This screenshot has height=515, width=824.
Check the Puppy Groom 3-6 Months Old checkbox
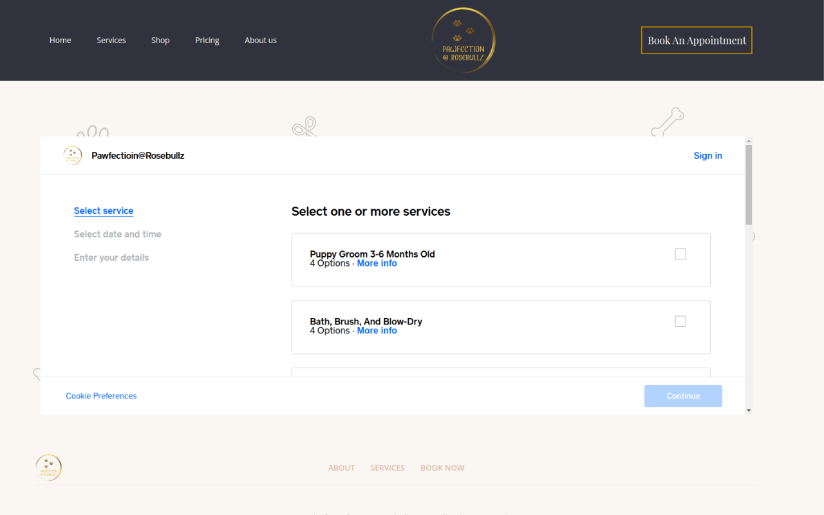point(680,254)
